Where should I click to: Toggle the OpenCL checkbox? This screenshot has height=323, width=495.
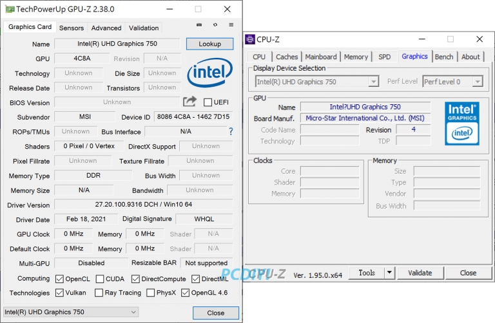point(59,279)
